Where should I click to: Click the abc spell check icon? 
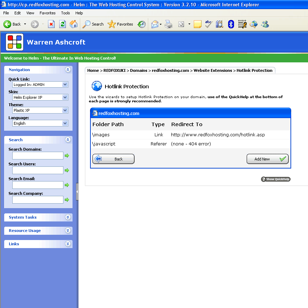pyautogui.click(x=208, y=24)
